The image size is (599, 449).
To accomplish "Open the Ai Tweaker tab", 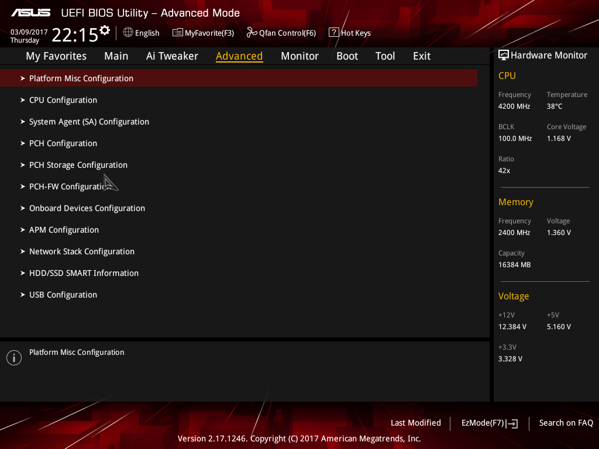I will coord(172,56).
